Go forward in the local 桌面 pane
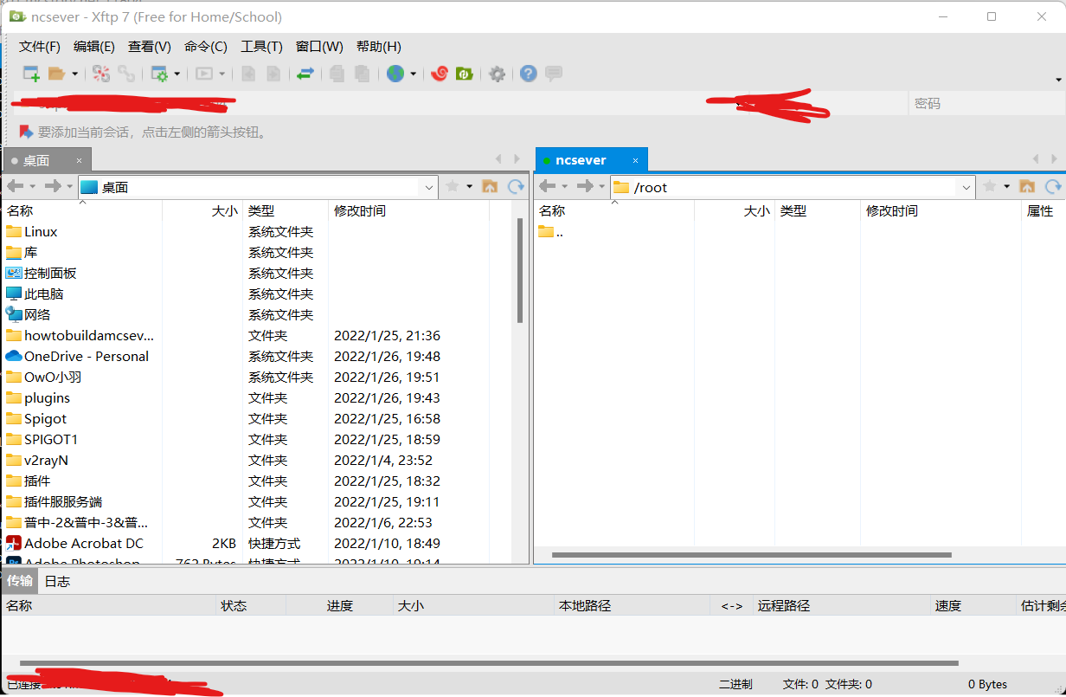This screenshot has height=697, width=1066. pos(53,186)
